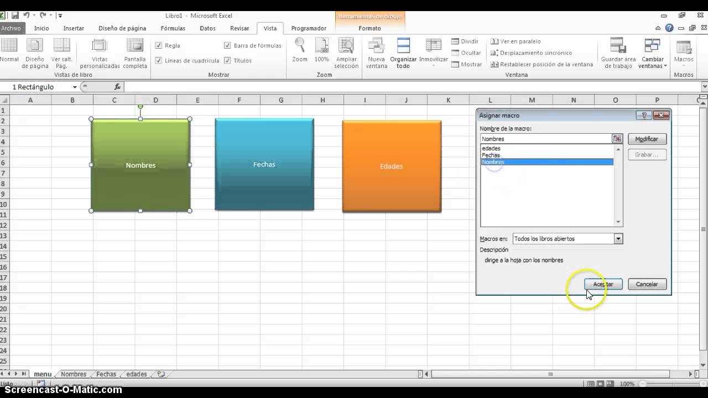Image resolution: width=708 pixels, height=398 pixels.
Task: Open the Cambiar ventanas dropdown
Action: pyautogui.click(x=653, y=53)
